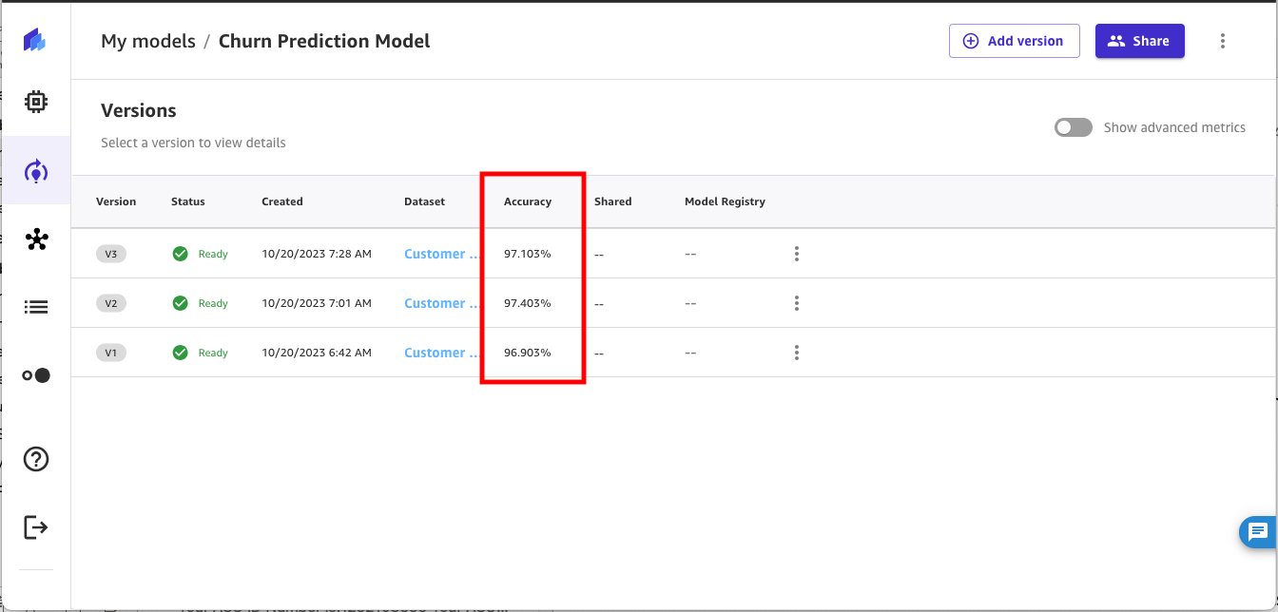Click the SageMaker Canvas logo icon
Viewport: 1278px width, 612px height.
pyautogui.click(x=35, y=40)
